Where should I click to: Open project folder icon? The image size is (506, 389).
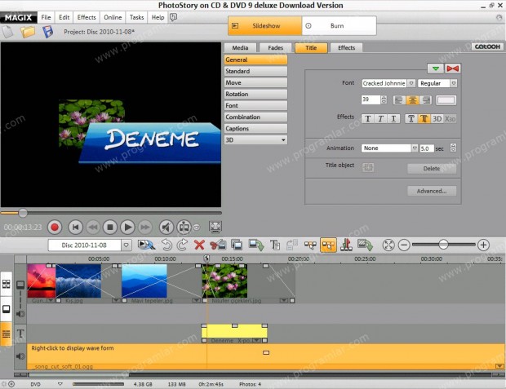pos(28,32)
